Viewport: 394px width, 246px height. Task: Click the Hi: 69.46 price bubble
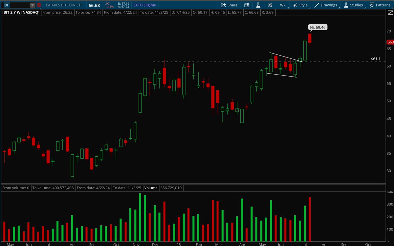click(x=317, y=28)
